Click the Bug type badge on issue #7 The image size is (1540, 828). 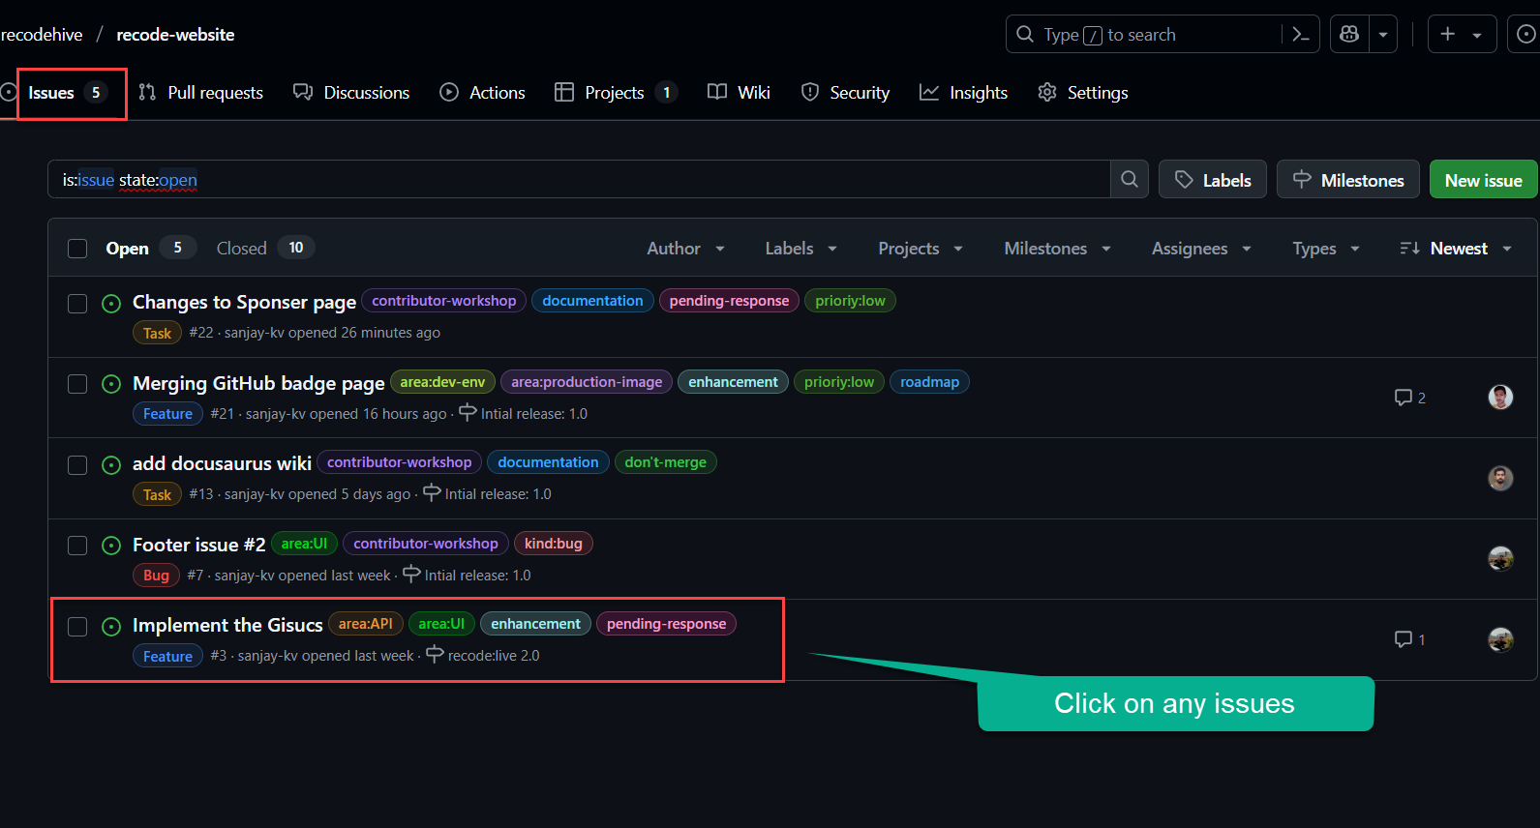click(x=156, y=576)
